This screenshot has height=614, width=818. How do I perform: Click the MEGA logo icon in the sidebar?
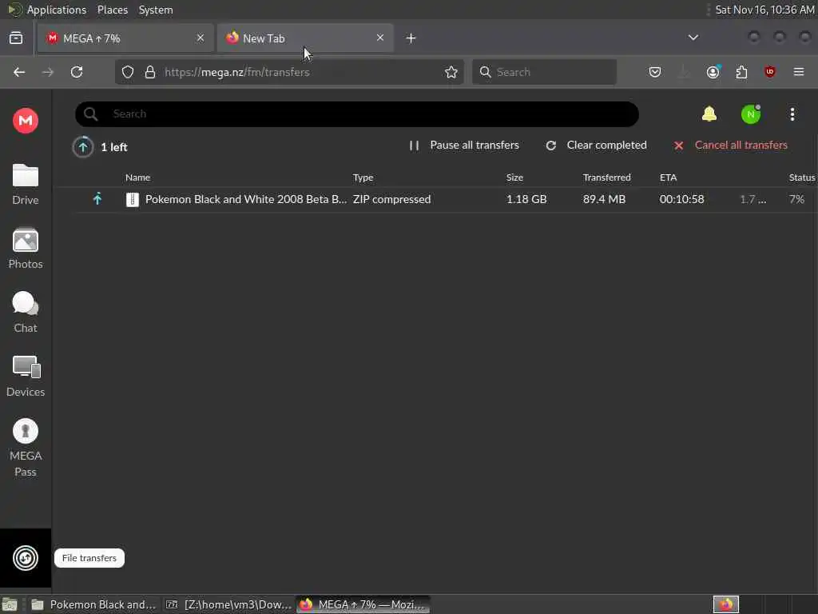(x=25, y=121)
